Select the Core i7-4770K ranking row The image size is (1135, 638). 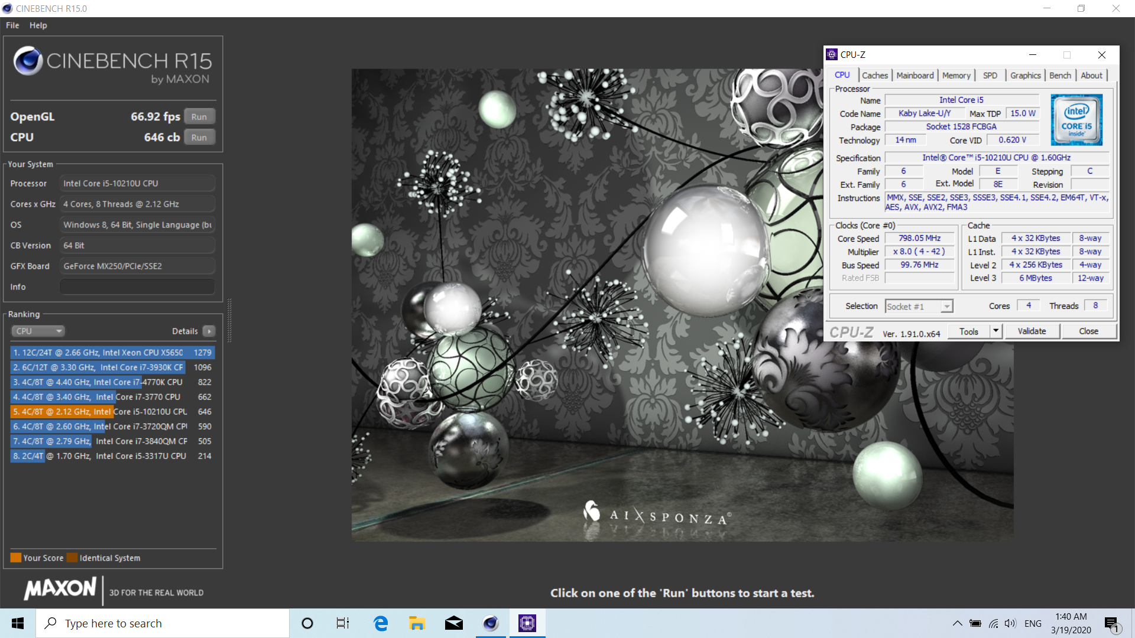point(112,382)
